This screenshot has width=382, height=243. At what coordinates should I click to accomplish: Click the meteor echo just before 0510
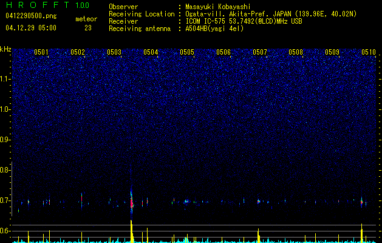(x=361, y=202)
